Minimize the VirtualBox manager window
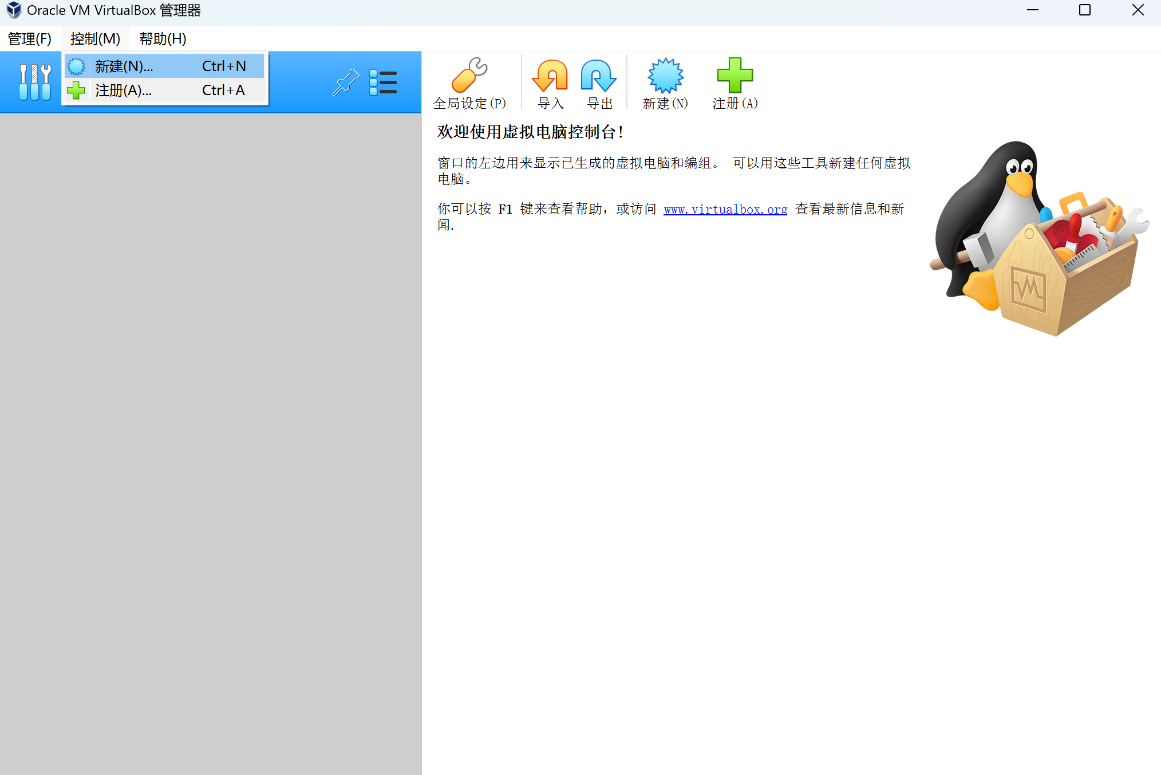This screenshot has height=775, width=1161. tap(1033, 10)
